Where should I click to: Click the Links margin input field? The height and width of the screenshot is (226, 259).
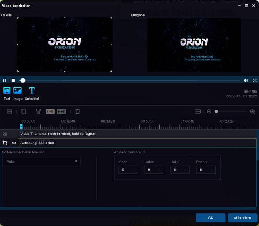point(180,170)
